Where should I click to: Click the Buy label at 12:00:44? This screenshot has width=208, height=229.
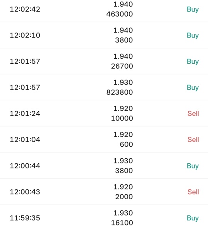(x=193, y=166)
